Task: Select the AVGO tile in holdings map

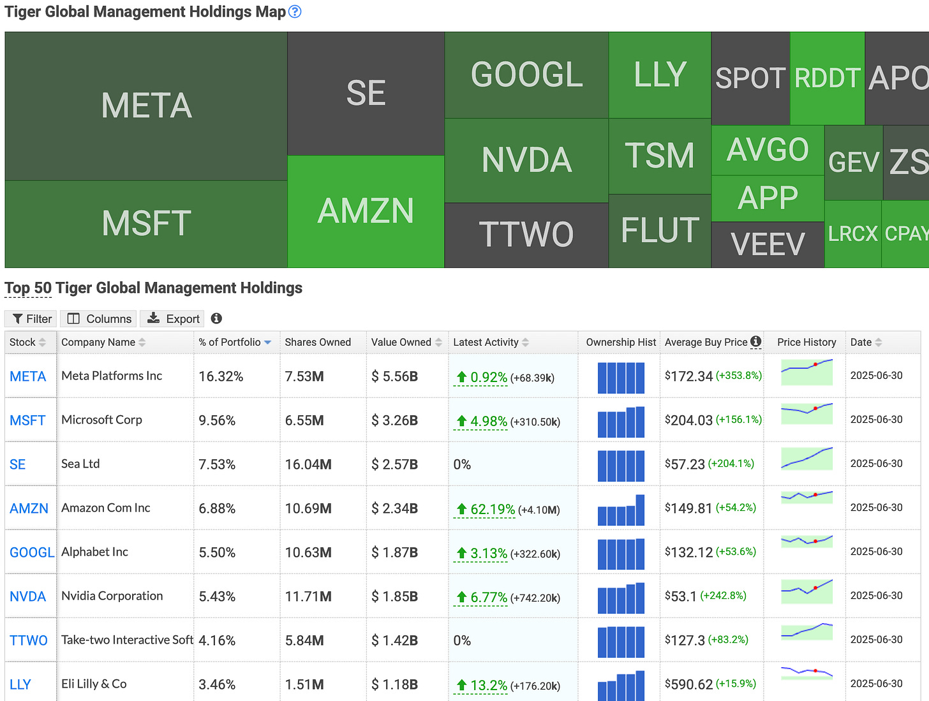Action: point(768,150)
